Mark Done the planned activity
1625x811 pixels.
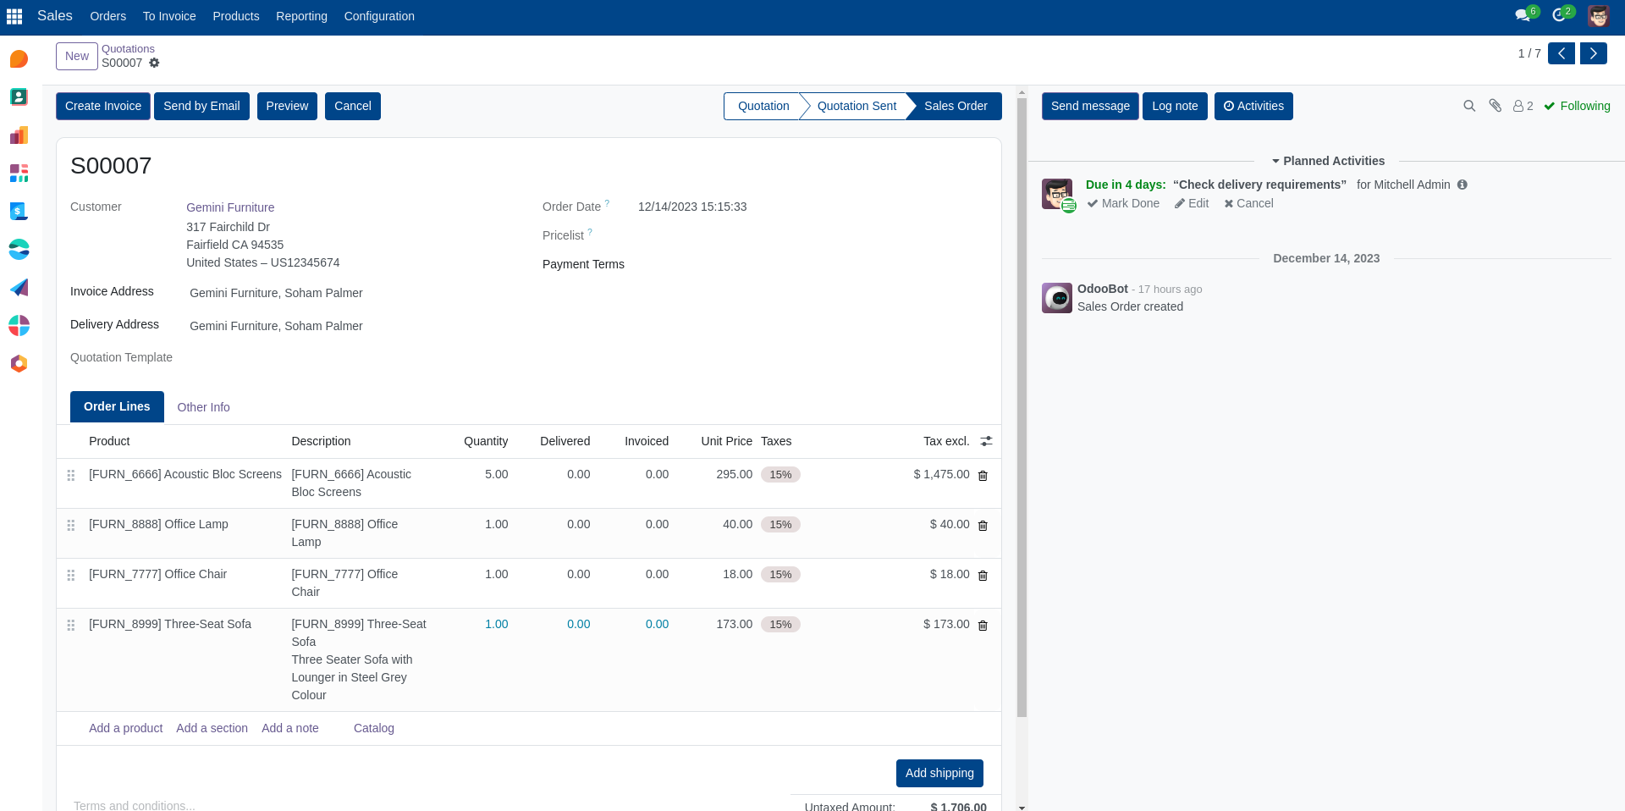point(1123,203)
